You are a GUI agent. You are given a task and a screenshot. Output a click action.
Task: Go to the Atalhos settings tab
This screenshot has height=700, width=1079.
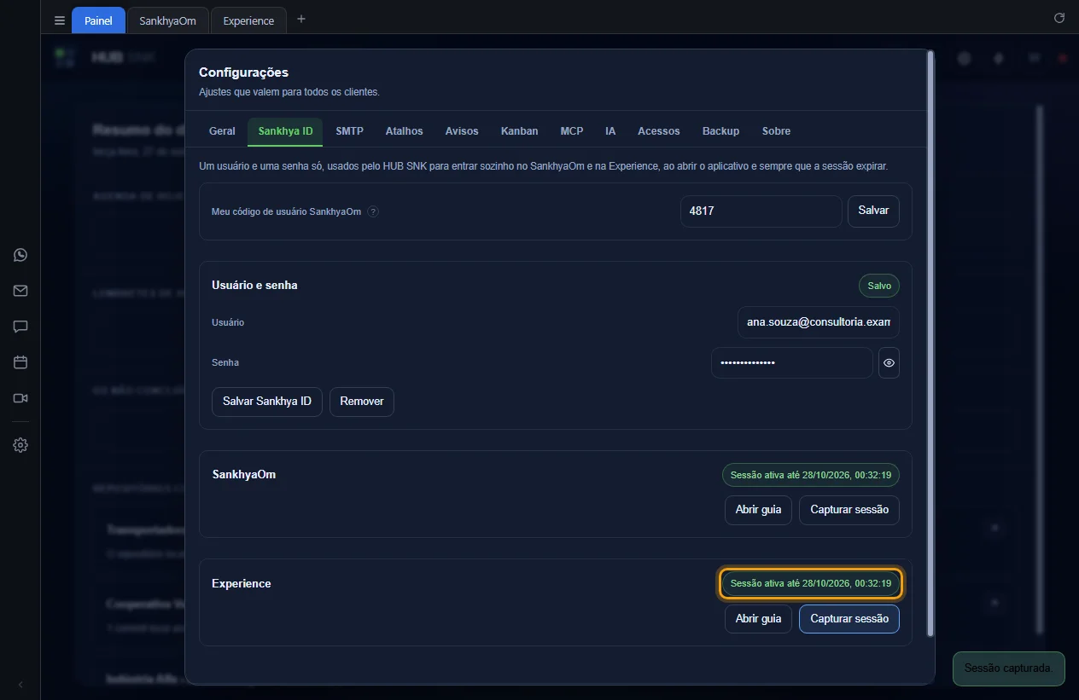click(404, 131)
